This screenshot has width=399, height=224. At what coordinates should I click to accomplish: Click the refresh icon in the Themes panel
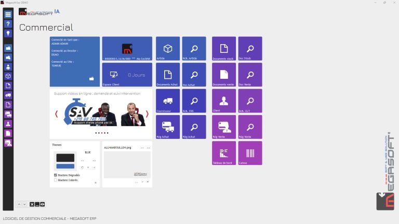tap(83, 167)
